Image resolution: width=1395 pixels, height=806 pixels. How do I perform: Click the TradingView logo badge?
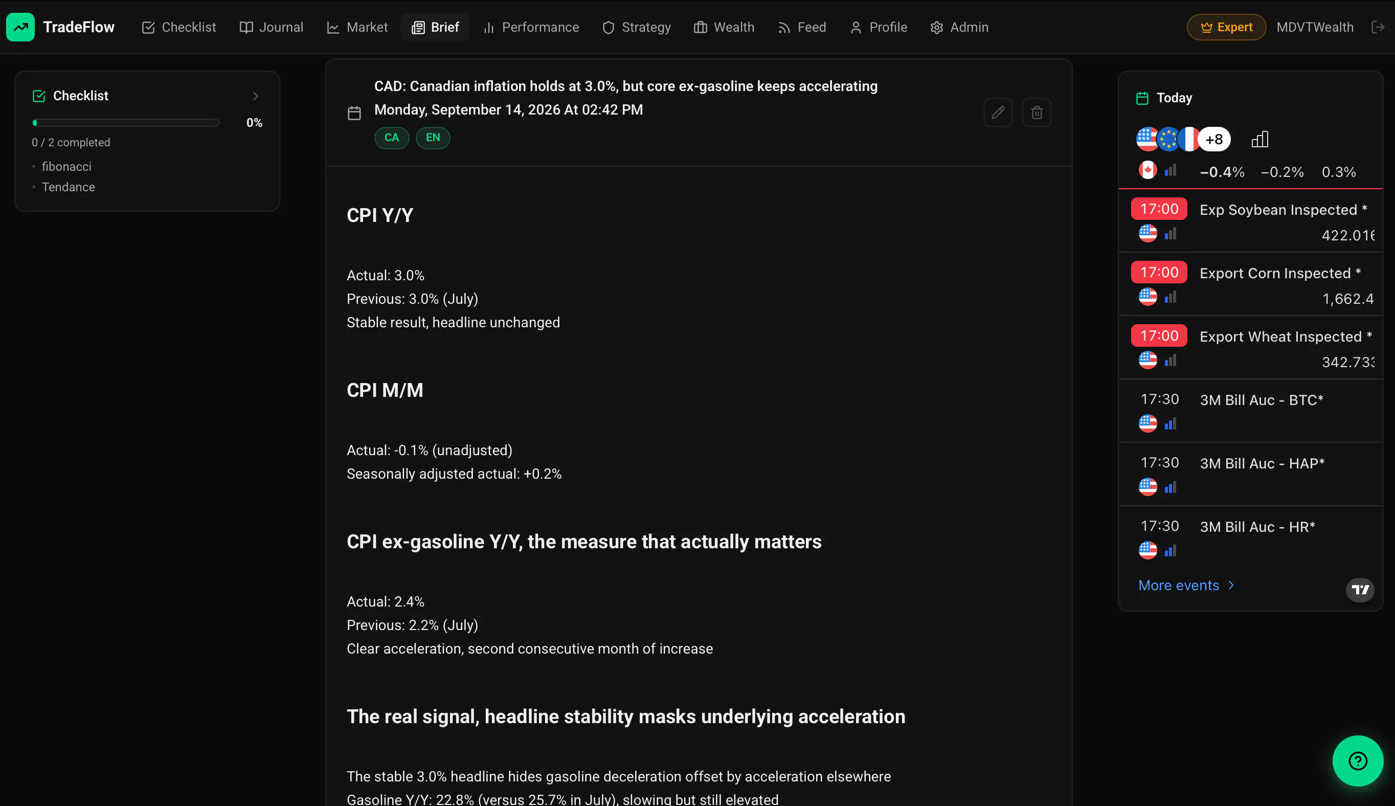1360,590
